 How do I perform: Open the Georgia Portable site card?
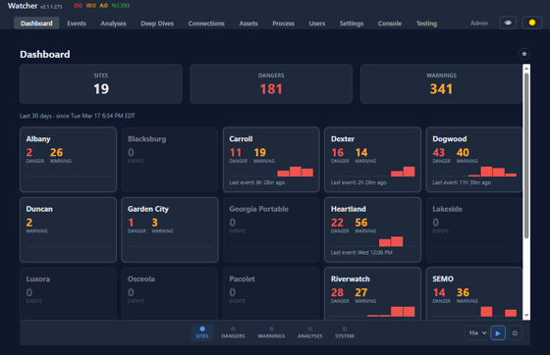271,229
